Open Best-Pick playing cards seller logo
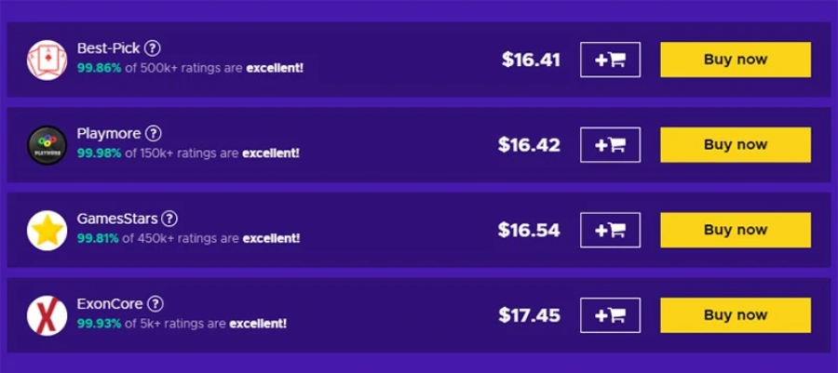 47,60
